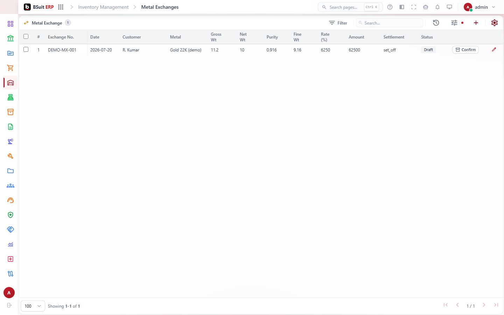Click Inventory Management breadcrumb

103,7
